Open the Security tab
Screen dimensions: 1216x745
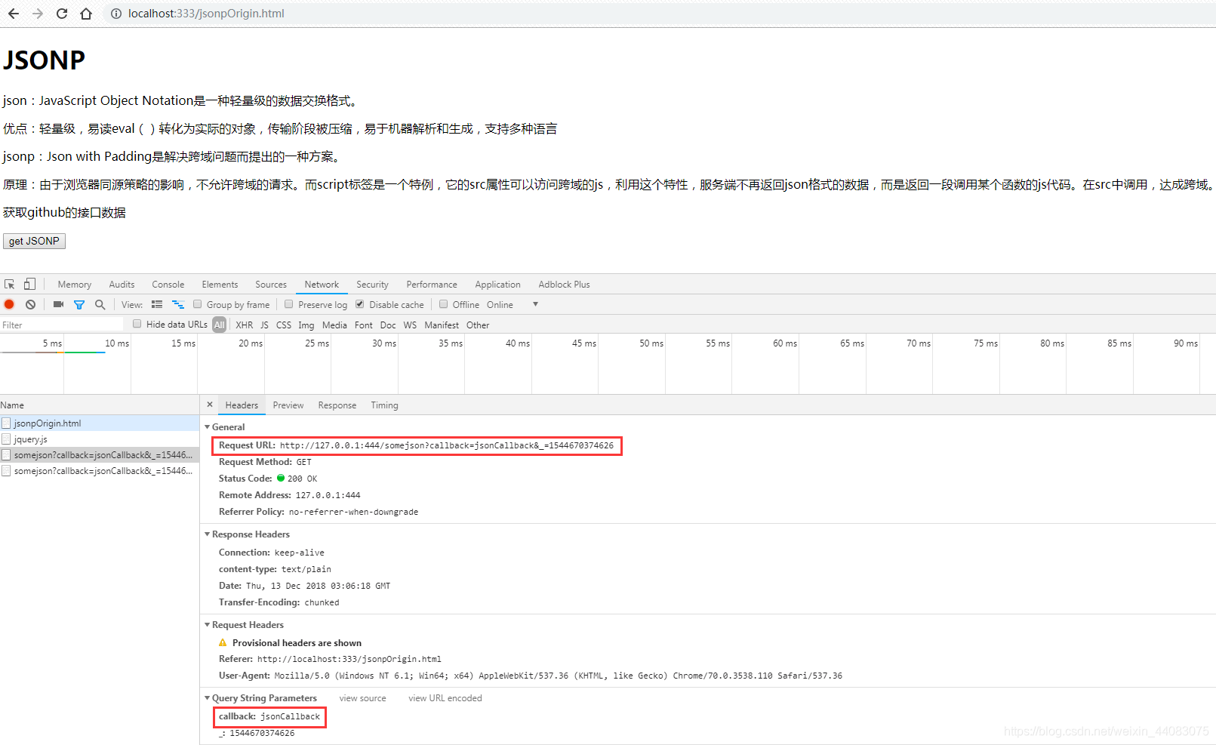(x=372, y=285)
